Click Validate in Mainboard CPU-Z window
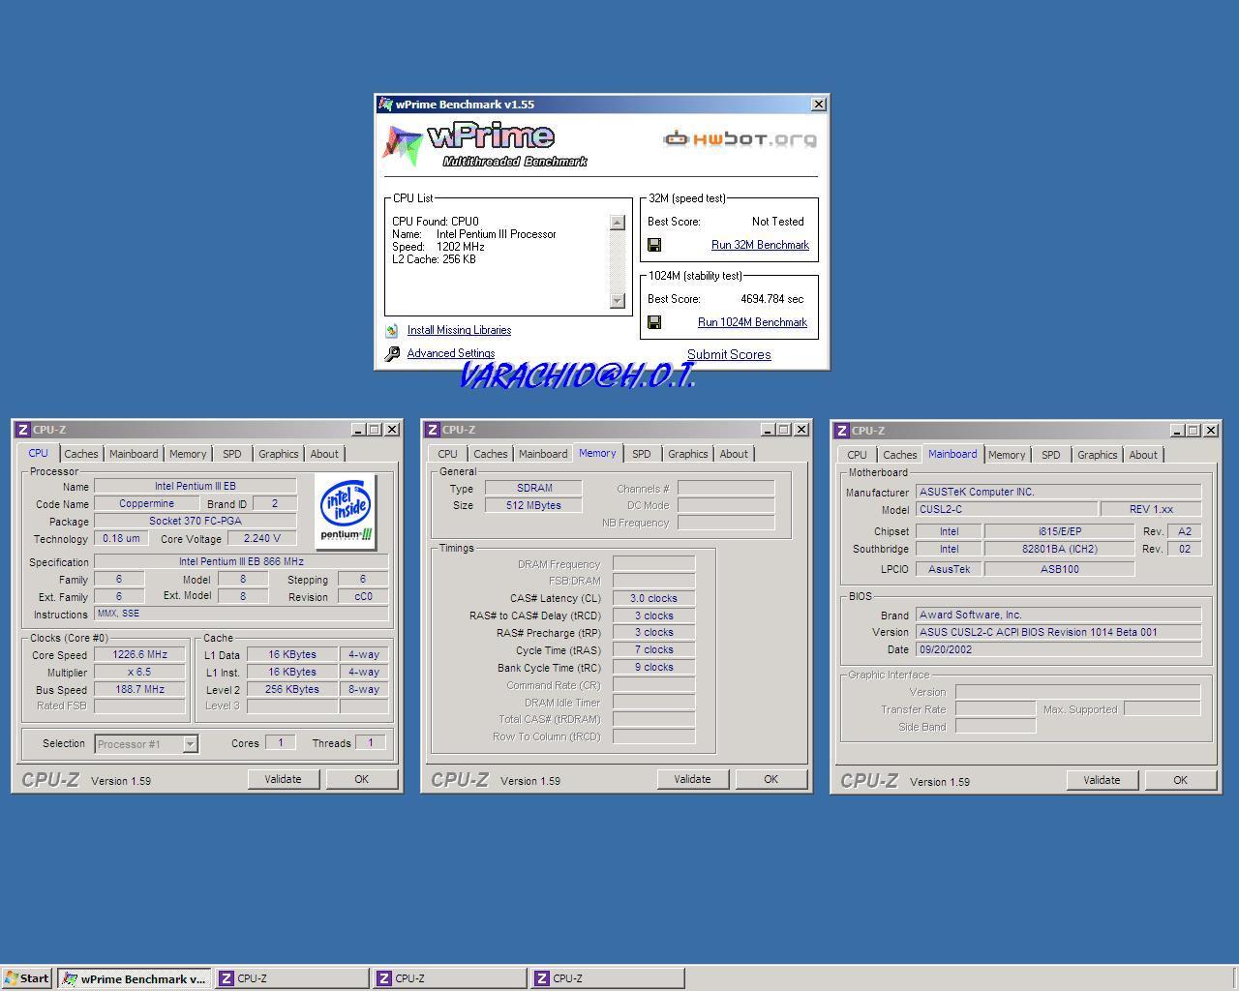The width and height of the screenshot is (1239, 991). click(1103, 780)
